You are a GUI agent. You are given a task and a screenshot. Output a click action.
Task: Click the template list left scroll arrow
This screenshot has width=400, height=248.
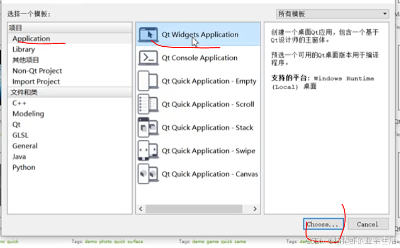pyautogui.click(x=141, y=209)
